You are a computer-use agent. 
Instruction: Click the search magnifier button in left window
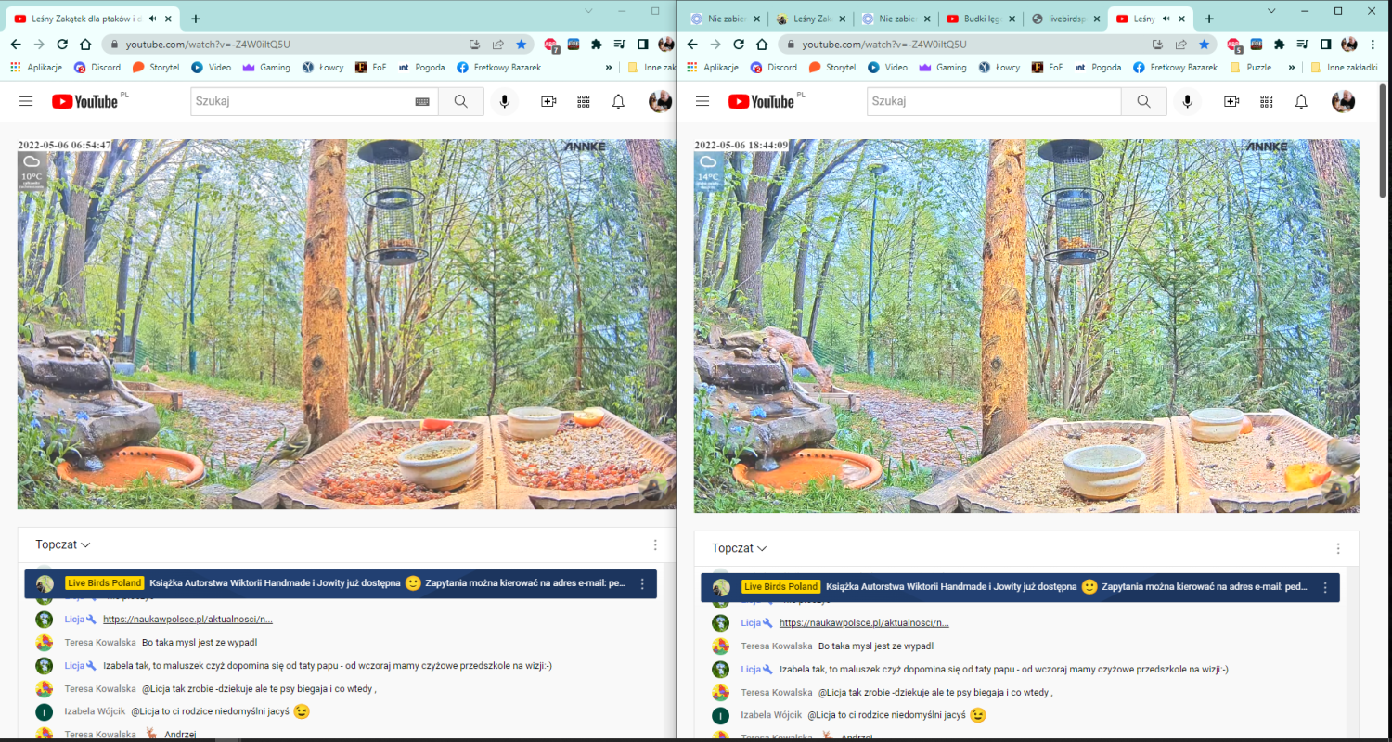(x=461, y=101)
